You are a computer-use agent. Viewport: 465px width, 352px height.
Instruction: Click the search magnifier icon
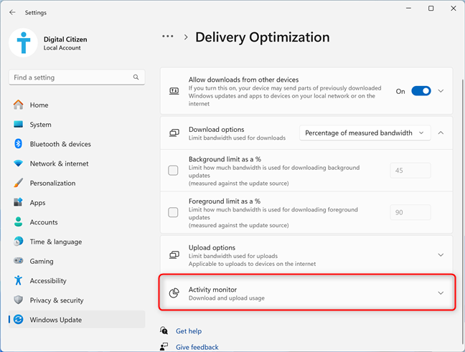[x=136, y=77]
